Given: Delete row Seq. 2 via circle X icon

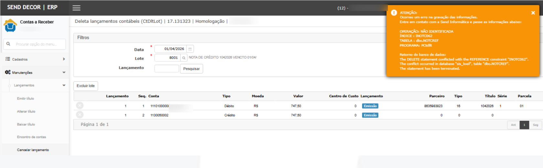Looking at the screenshot, I should click(80, 115).
